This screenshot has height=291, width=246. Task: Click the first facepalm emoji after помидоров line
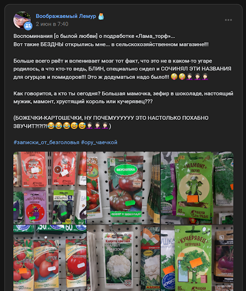click(190, 77)
